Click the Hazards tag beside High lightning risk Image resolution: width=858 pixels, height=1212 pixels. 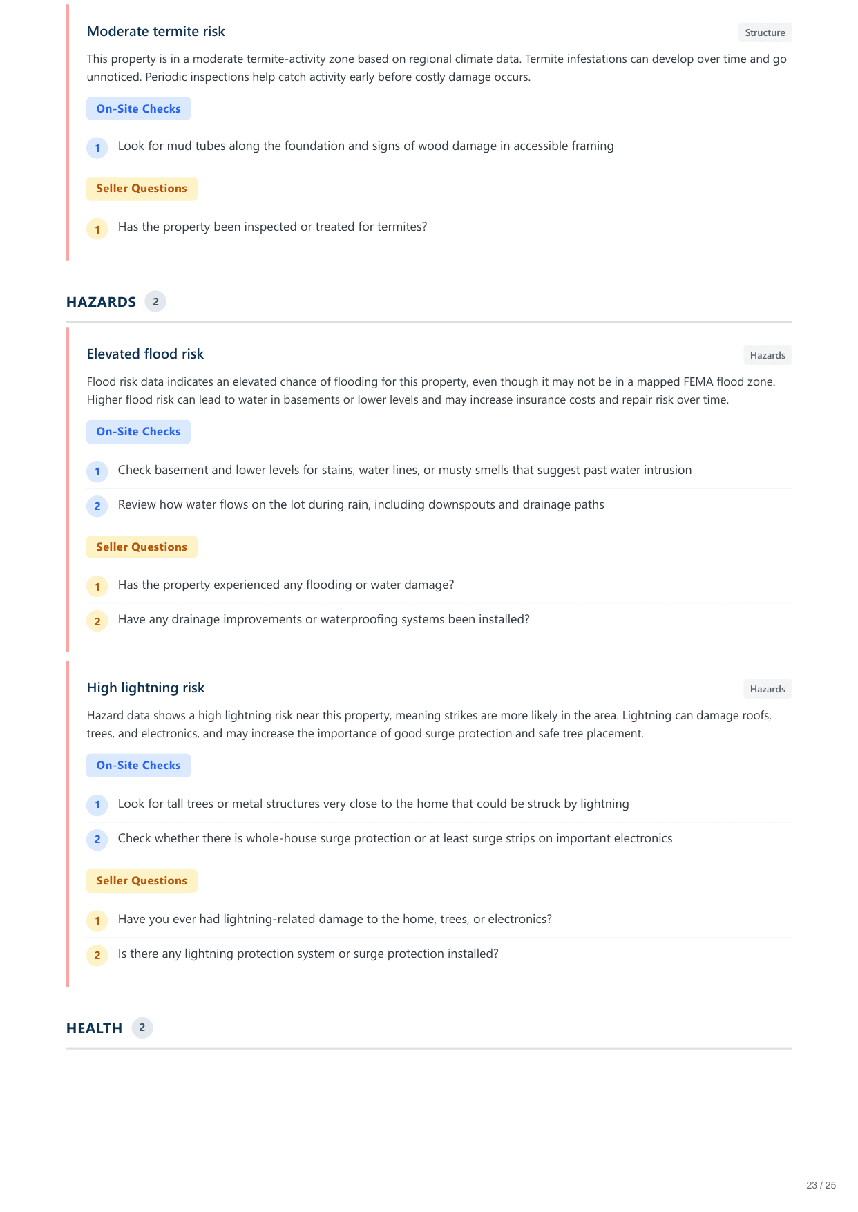pyautogui.click(x=768, y=689)
